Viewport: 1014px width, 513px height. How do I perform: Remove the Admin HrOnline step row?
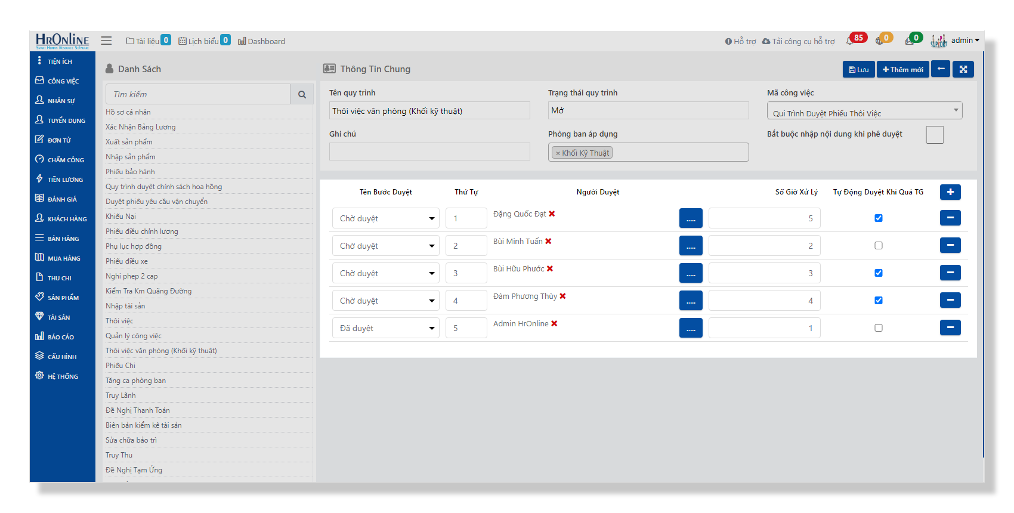pyautogui.click(x=950, y=327)
